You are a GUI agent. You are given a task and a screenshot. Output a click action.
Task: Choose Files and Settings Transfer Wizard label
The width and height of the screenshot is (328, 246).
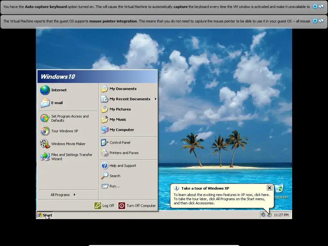pos(72,157)
